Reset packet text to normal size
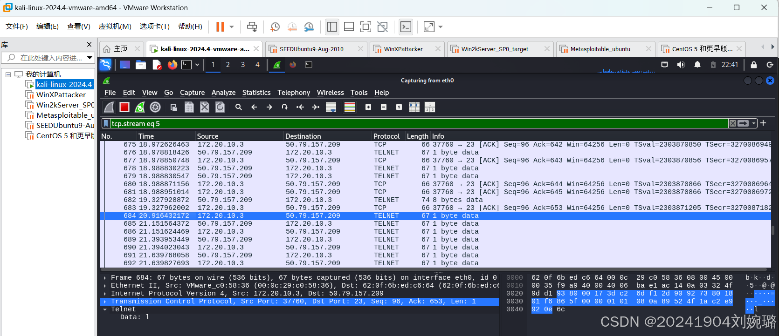 point(399,107)
